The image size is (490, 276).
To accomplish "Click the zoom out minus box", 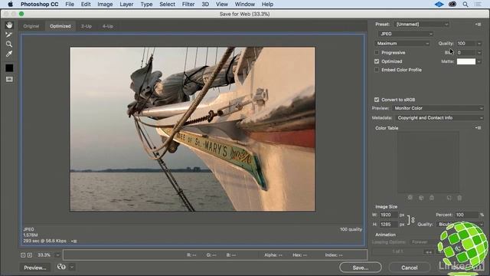I will point(23,255).
